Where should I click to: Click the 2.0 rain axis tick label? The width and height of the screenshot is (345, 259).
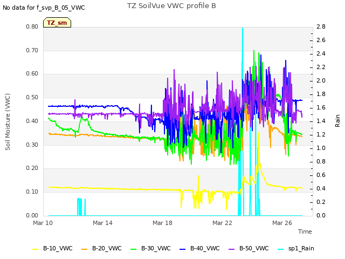[321, 81]
